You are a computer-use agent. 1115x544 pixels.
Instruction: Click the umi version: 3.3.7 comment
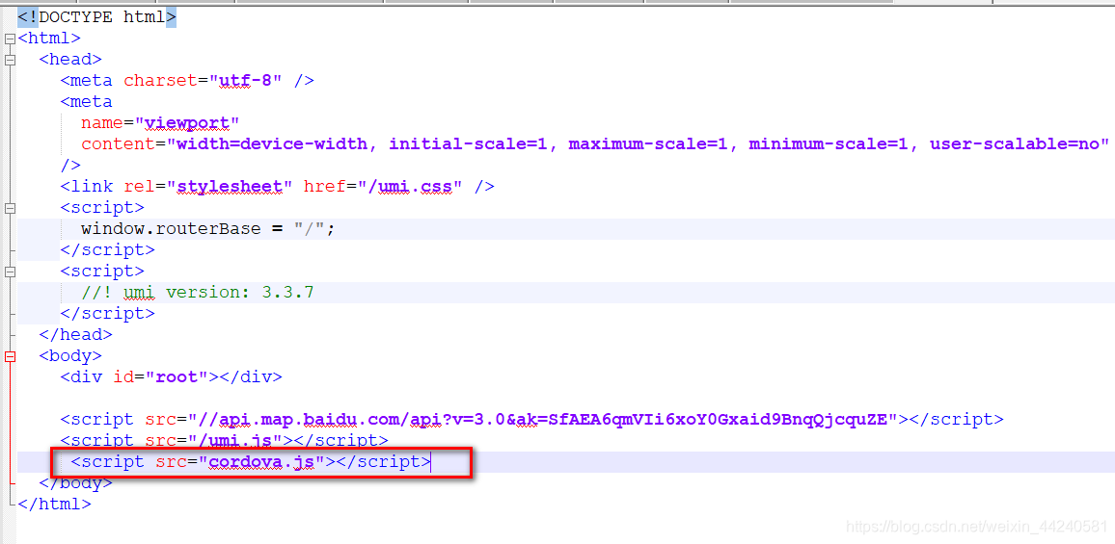click(198, 293)
